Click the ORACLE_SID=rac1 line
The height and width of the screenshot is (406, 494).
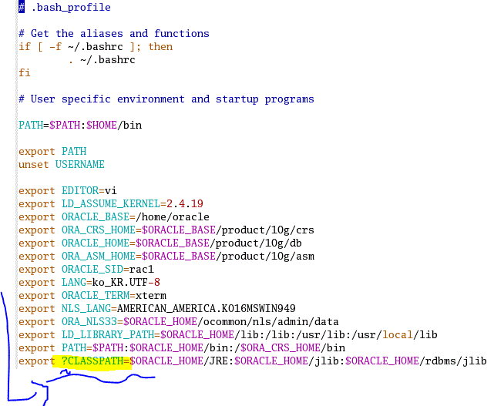[x=86, y=270]
